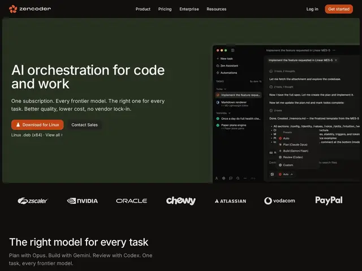Image resolution: width=362 pixels, height=271 pixels.
Task: Open the Enterprise menu item
Action: (189, 9)
